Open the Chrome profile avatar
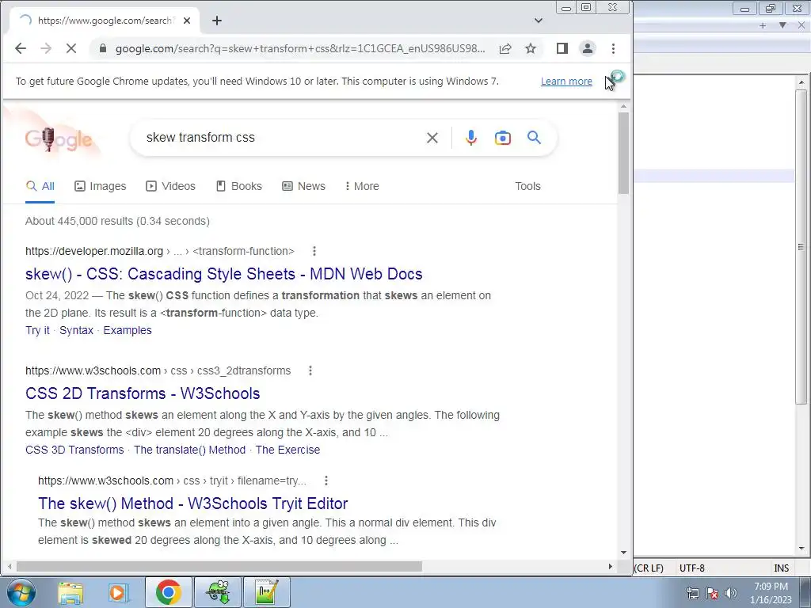Screen dimensions: 811x608 588,48
